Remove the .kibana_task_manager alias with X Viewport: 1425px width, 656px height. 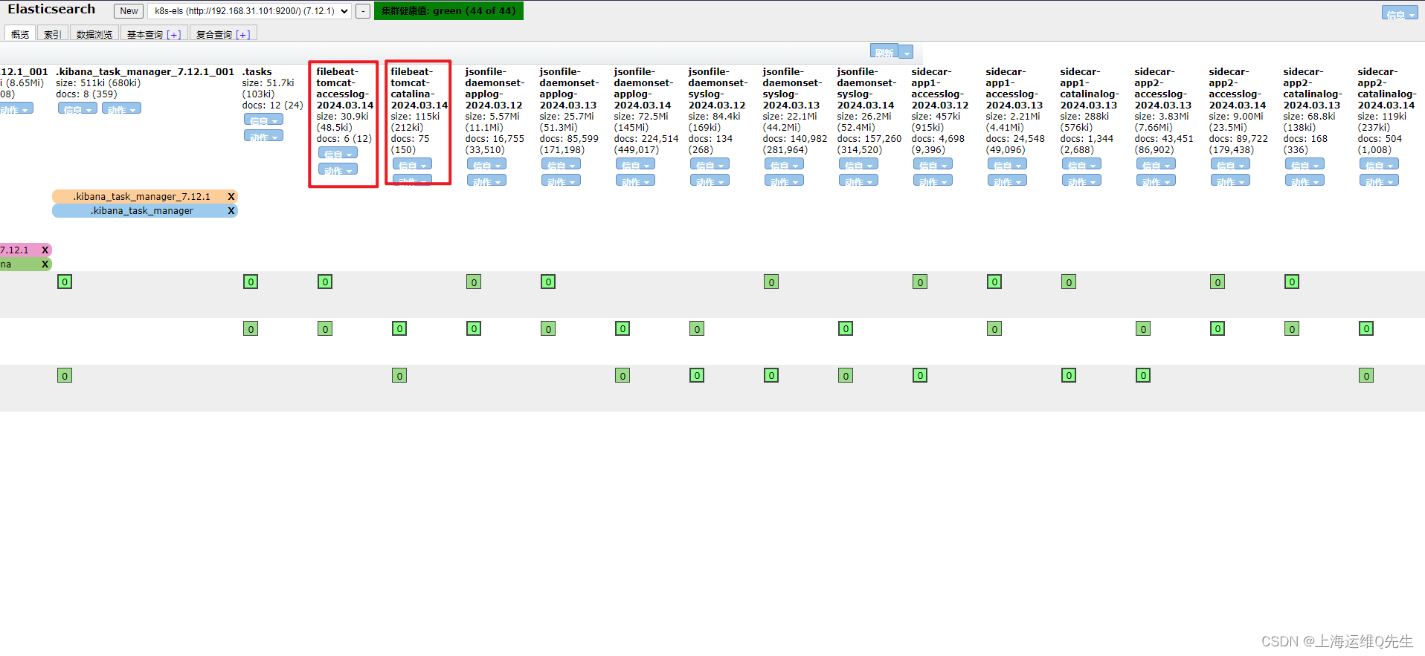pos(231,210)
